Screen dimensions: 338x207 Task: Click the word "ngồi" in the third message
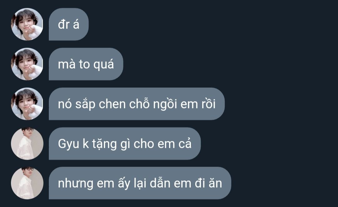[165, 104]
